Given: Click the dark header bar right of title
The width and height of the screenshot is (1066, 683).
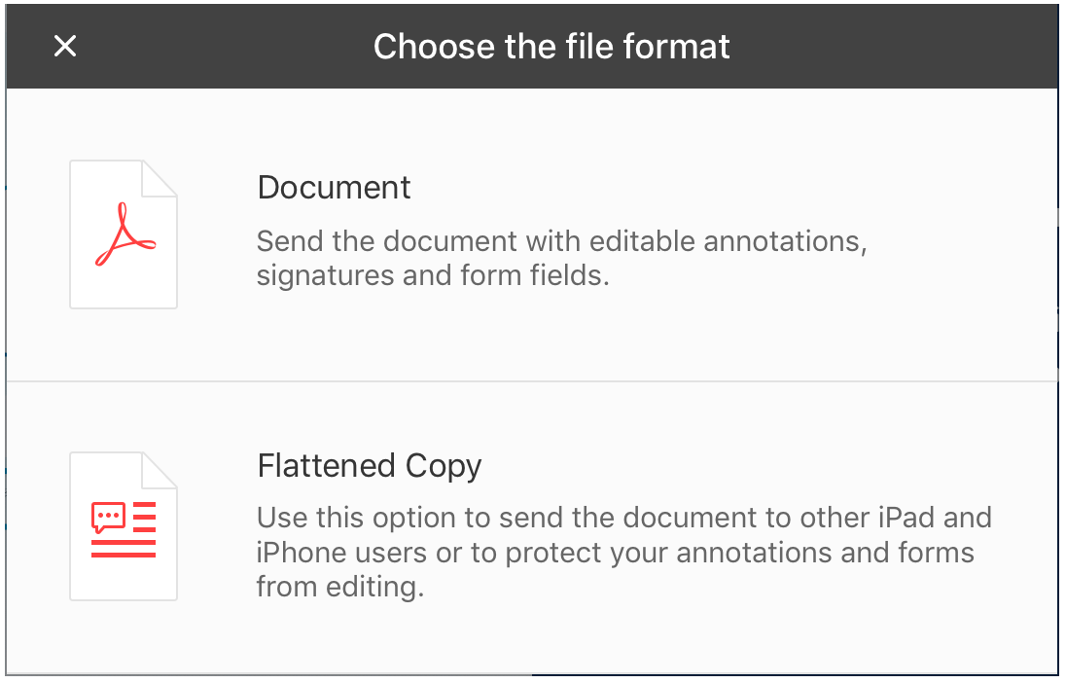Looking at the screenshot, I should pos(895,46).
